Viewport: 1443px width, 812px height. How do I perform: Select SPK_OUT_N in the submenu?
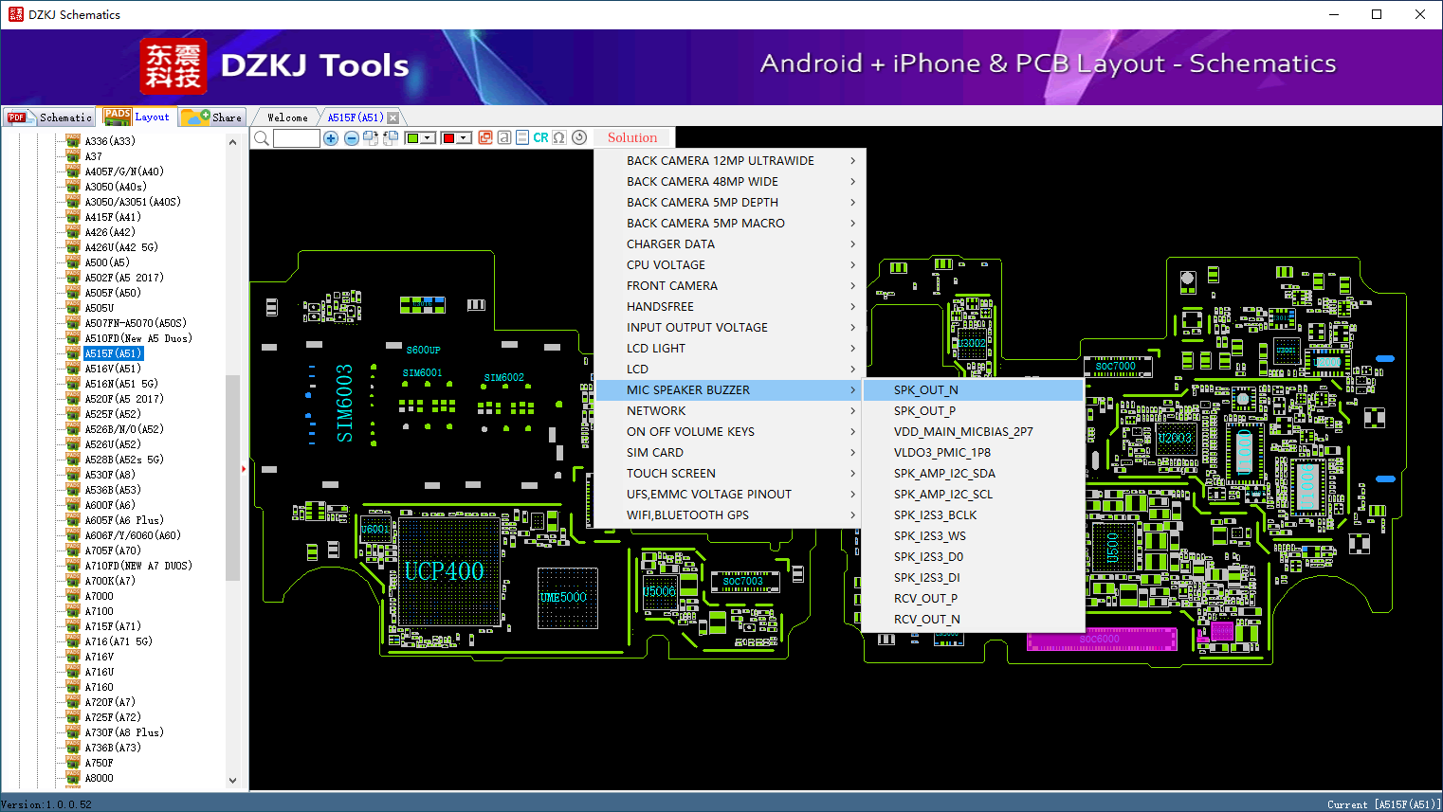tap(973, 390)
